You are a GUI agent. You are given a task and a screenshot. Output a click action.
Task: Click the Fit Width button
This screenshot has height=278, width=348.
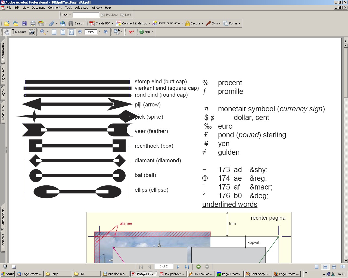(71, 32)
